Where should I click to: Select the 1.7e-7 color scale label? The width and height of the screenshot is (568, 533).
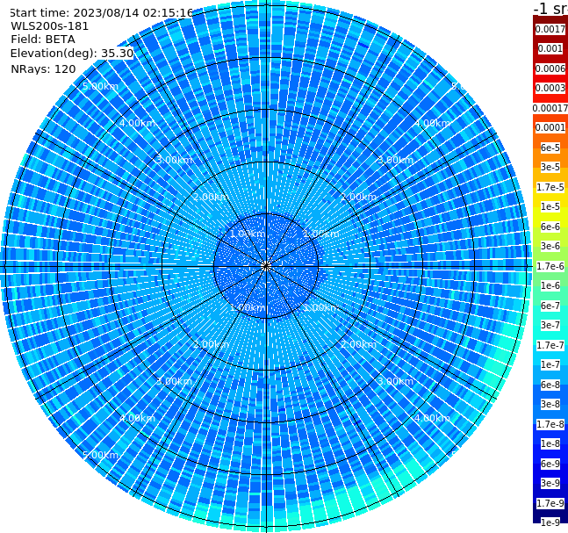pyautogui.click(x=550, y=345)
